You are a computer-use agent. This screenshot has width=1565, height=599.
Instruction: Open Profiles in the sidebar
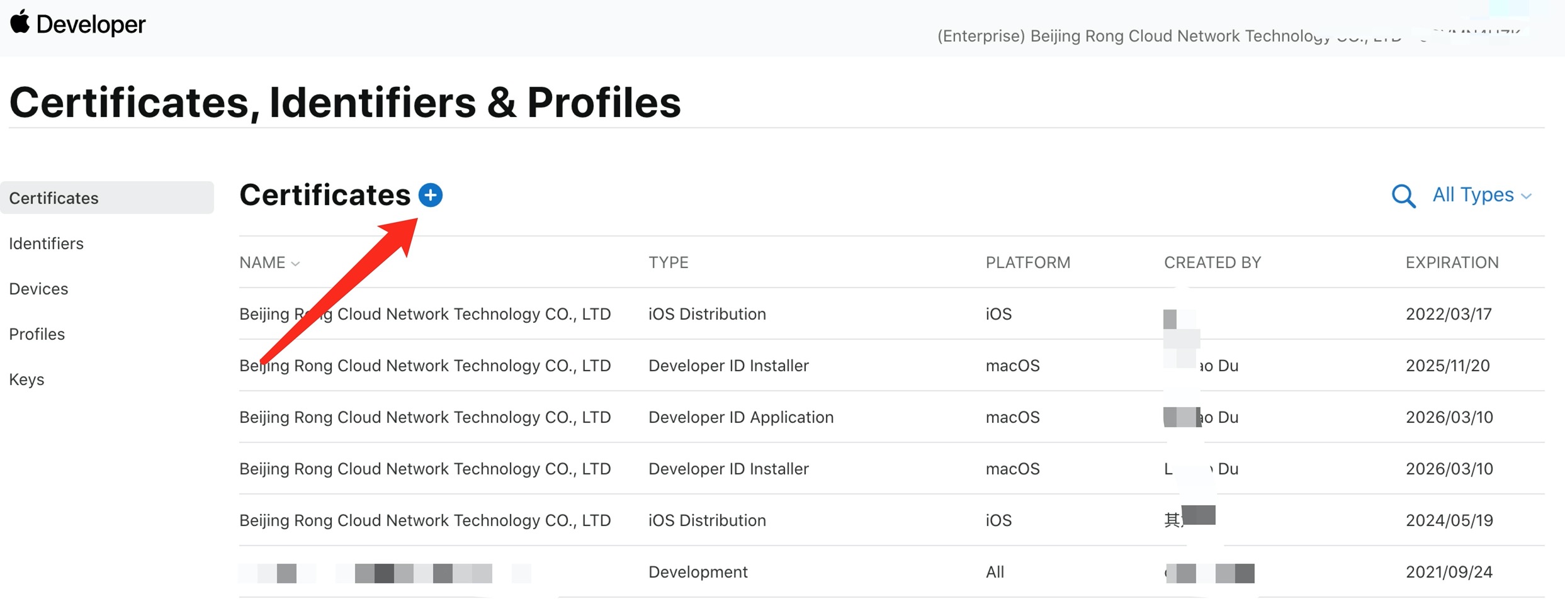pyautogui.click(x=37, y=334)
